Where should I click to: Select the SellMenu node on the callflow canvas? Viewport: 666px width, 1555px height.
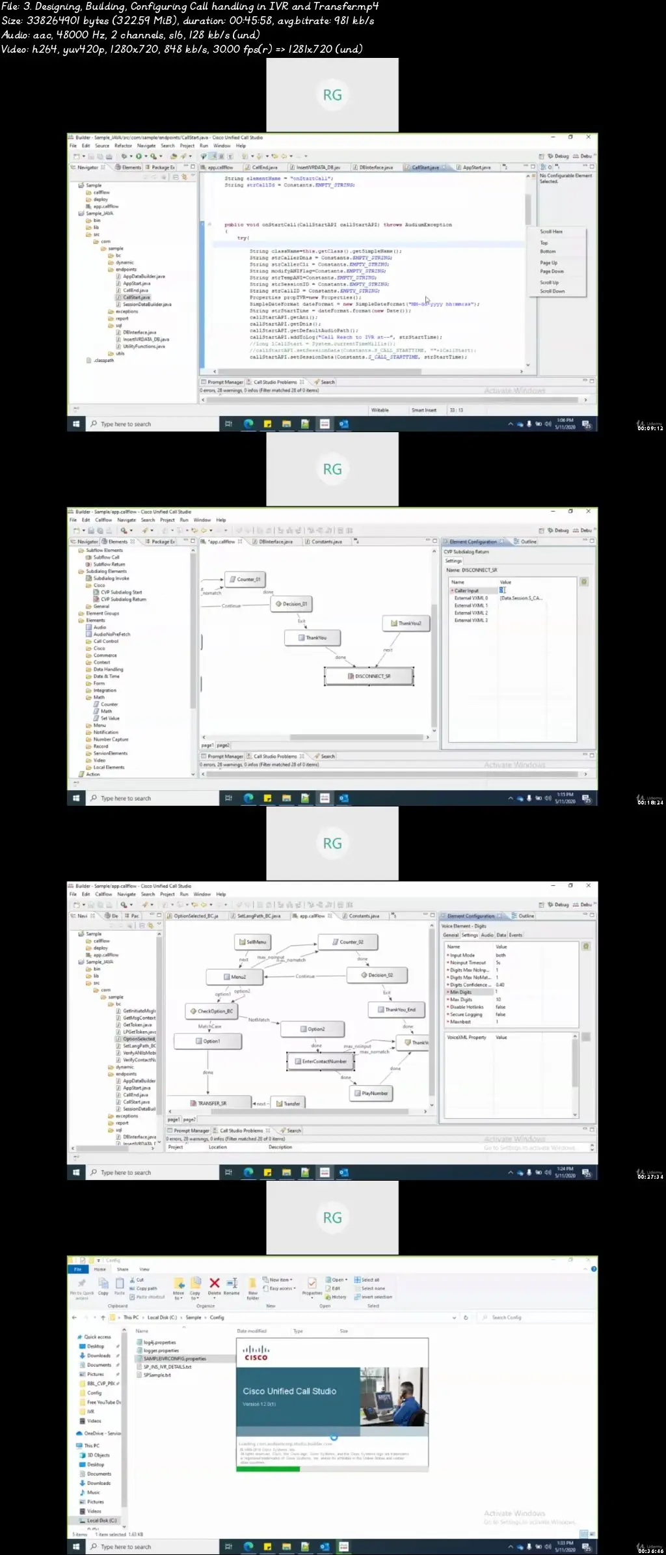[x=252, y=942]
